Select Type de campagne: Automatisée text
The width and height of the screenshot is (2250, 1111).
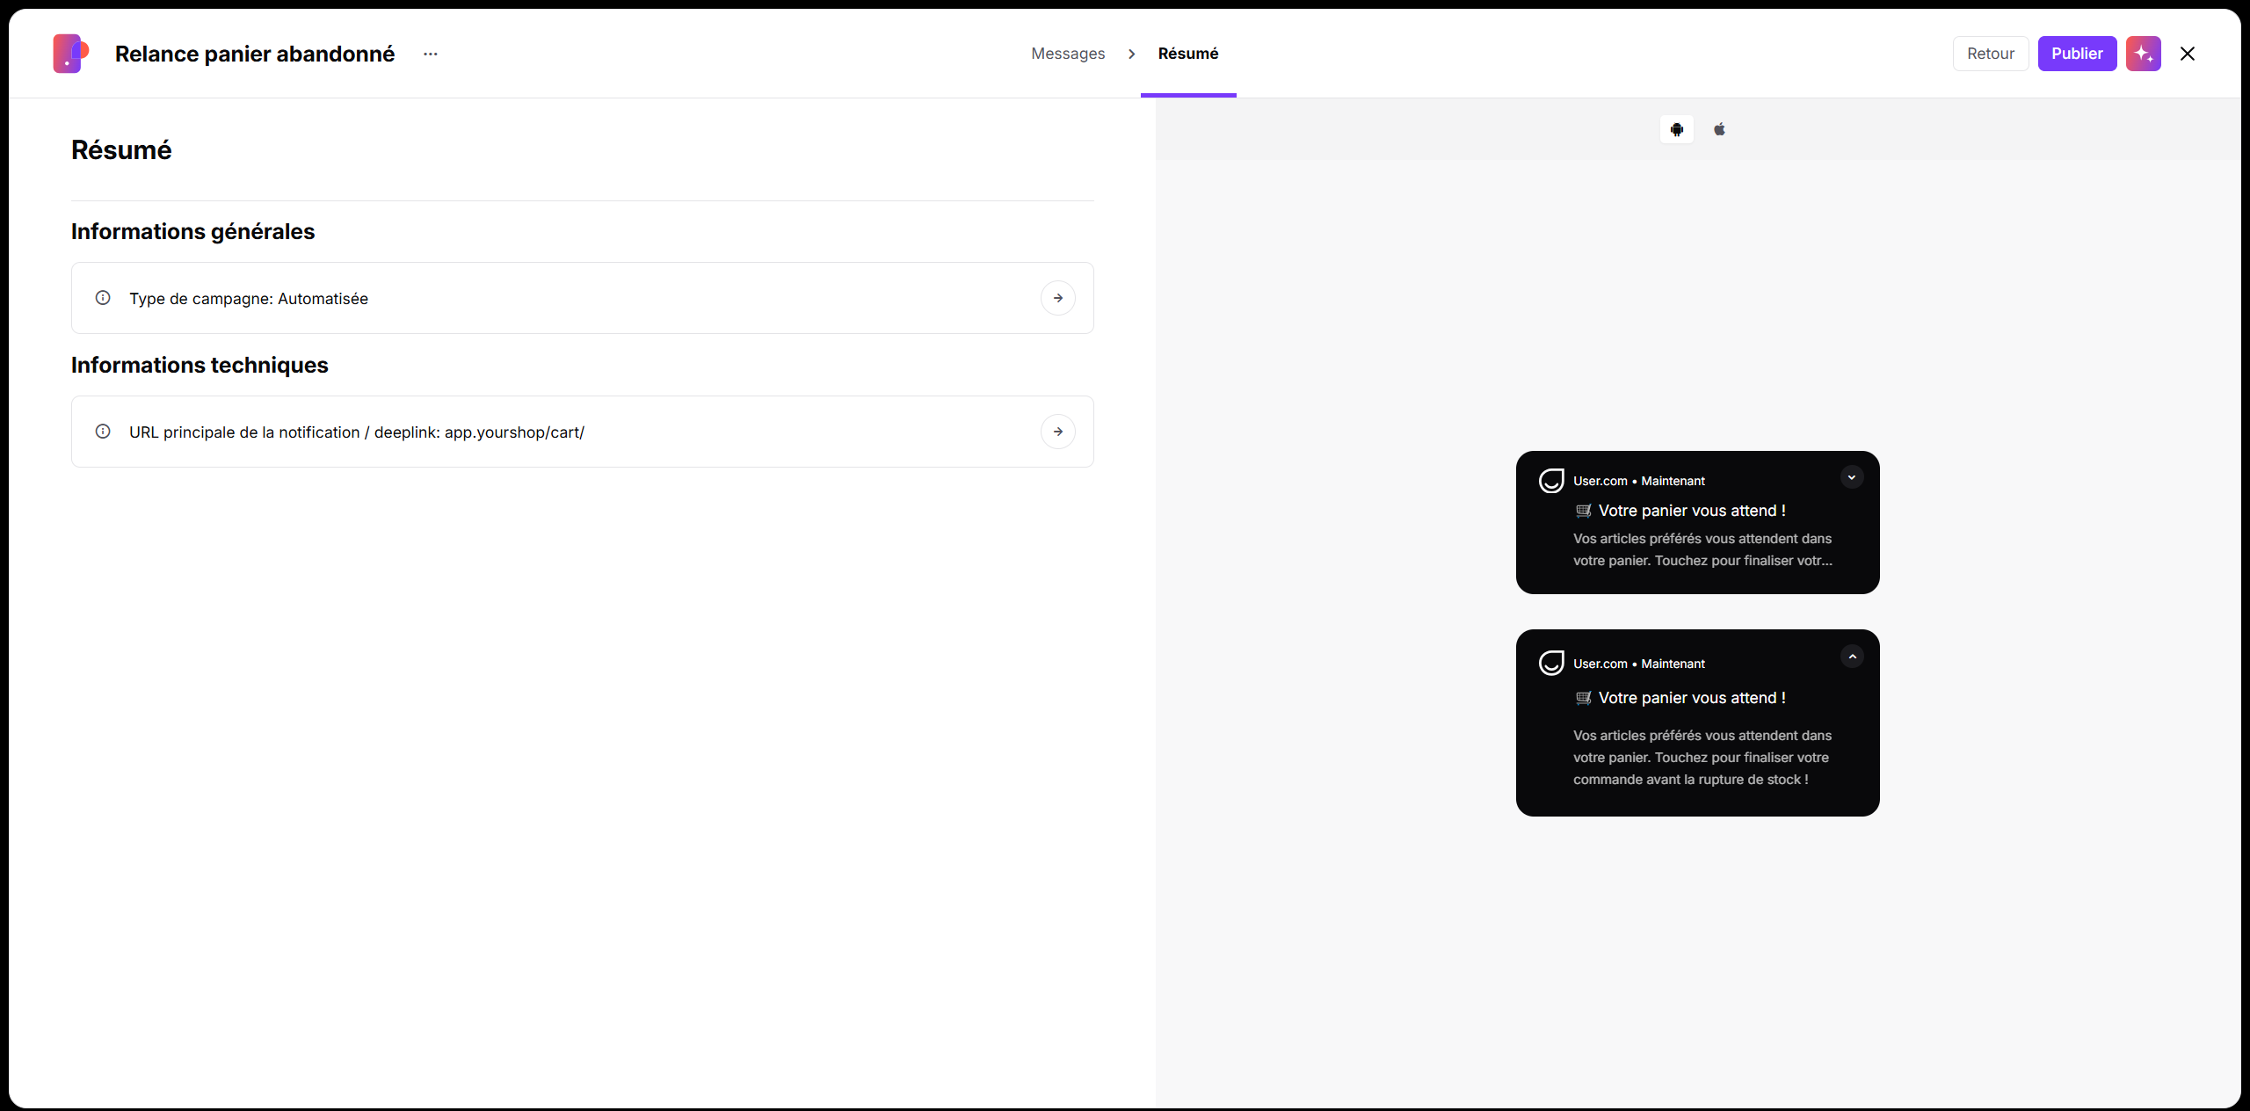click(x=249, y=299)
